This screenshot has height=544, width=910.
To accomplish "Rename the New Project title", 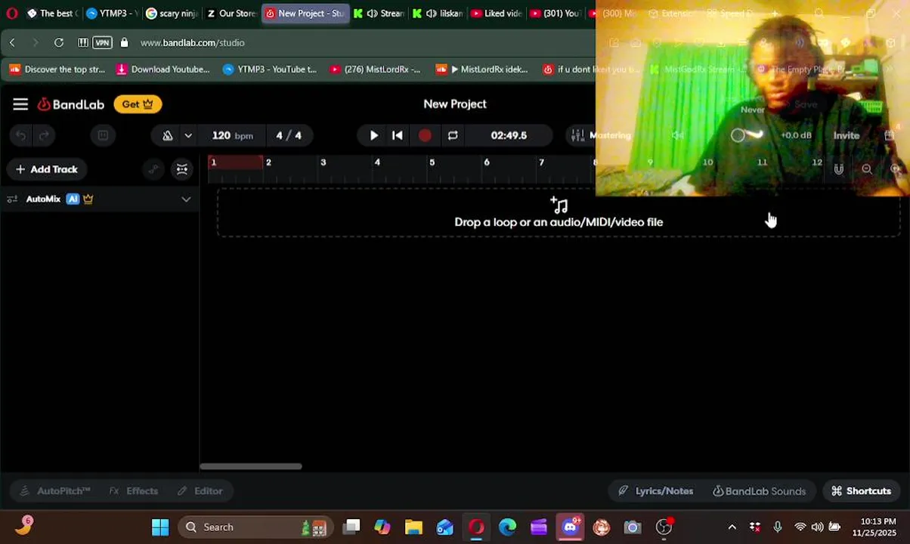I will coord(455,104).
